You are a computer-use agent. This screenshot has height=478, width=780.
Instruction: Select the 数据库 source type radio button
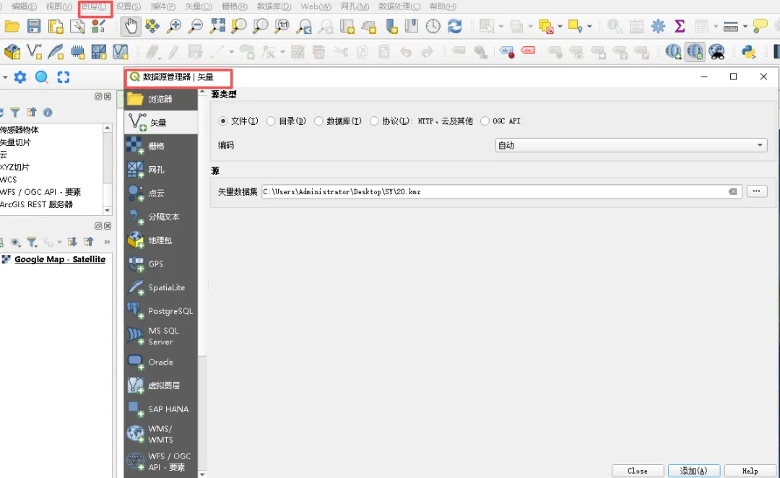click(x=318, y=121)
